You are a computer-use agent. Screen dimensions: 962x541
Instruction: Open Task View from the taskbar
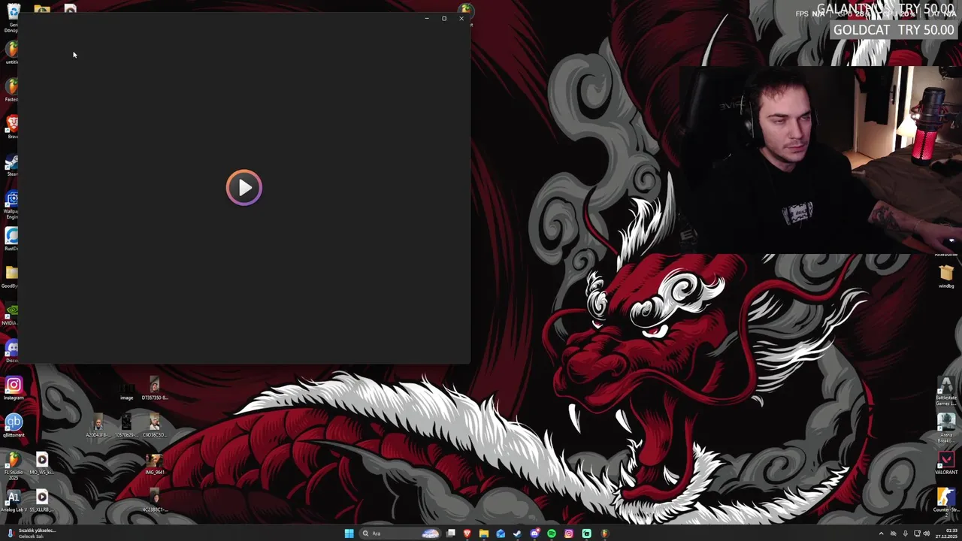[x=450, y=533]
